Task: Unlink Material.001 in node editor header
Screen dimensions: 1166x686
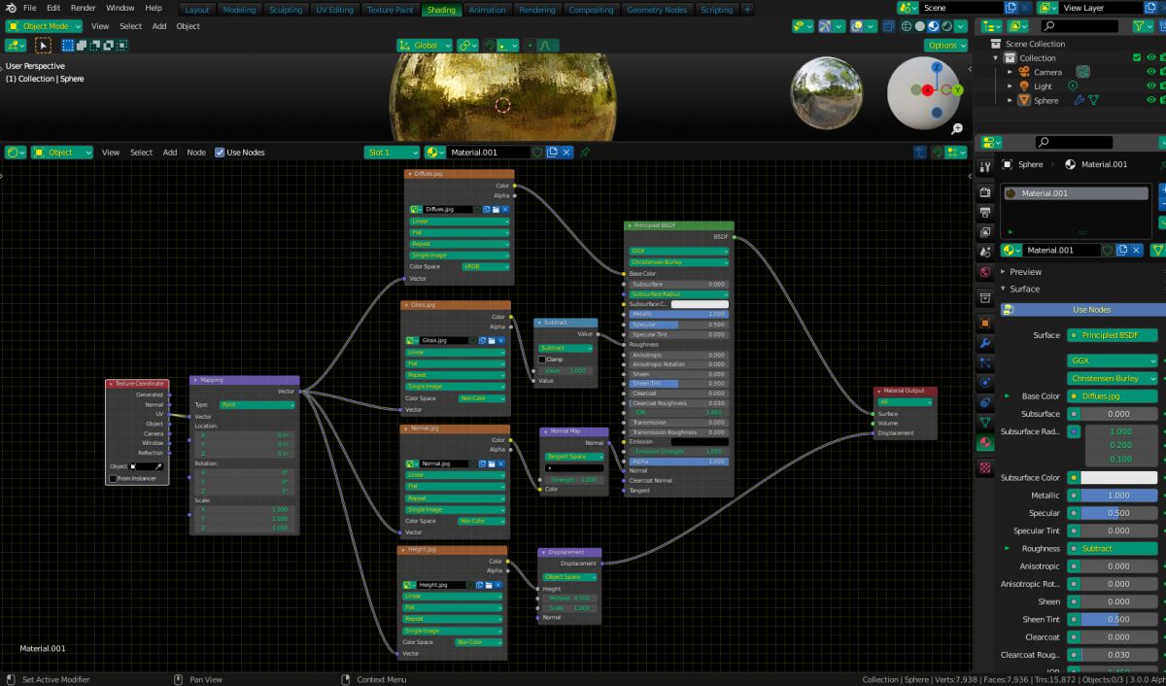Action: tap(566, 153)
